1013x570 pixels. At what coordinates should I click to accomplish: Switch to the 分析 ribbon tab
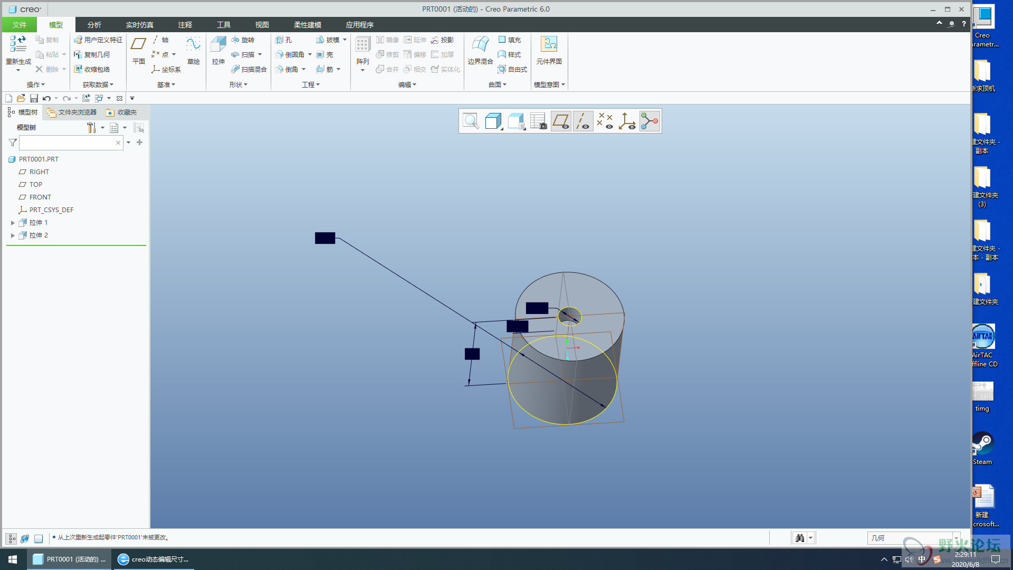point(94,25)
